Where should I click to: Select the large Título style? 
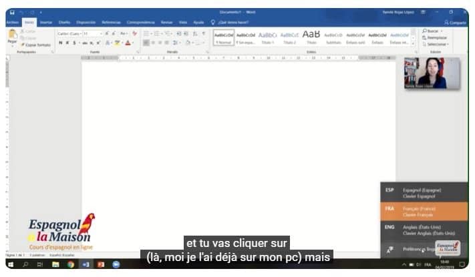(x=311, y=37)
